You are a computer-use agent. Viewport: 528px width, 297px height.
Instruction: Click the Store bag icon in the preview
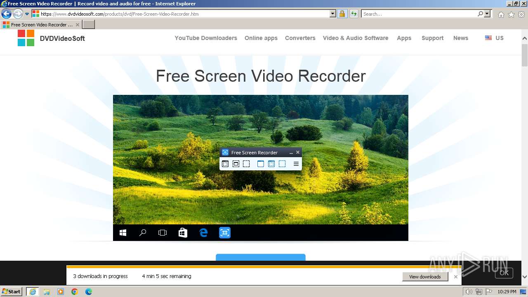click(183, 233)
